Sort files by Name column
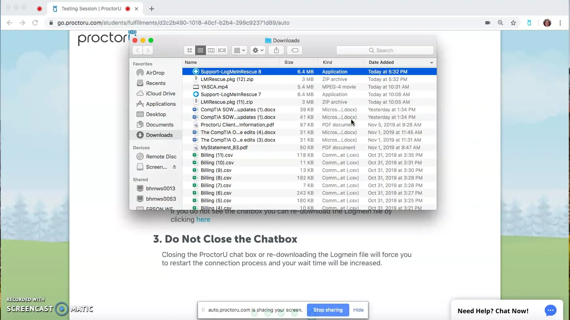The image size is (570, 320). click(x=231, y=62)
